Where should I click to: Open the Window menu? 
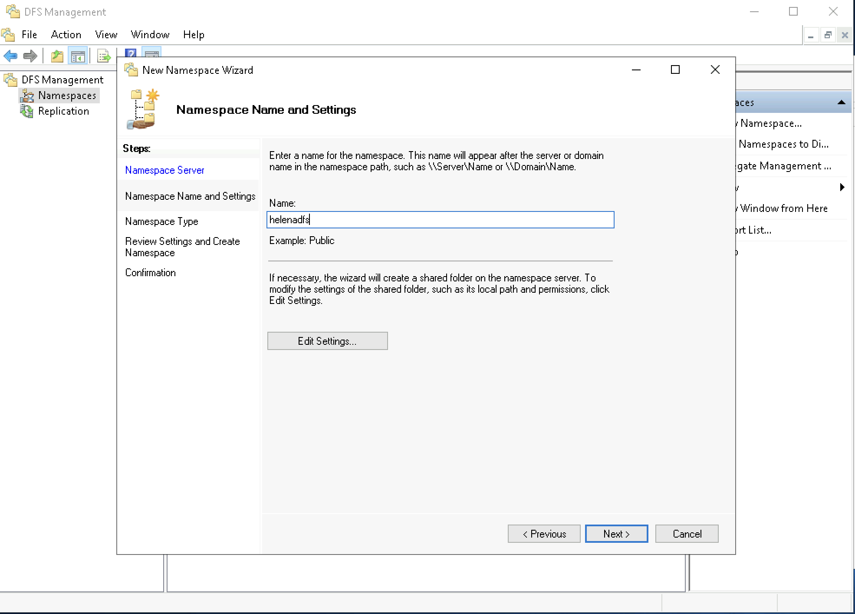pos(150,35)
